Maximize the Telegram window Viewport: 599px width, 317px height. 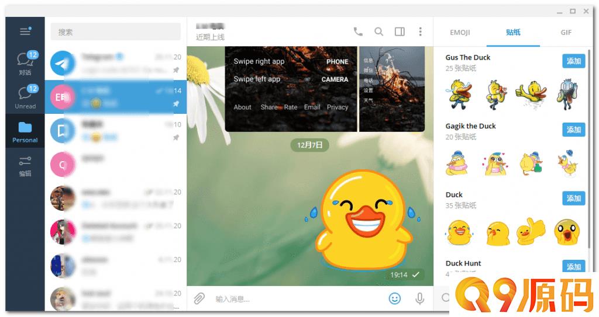573,12
